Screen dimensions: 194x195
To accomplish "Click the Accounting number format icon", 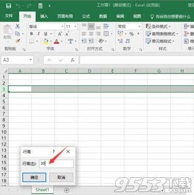I will coord(120,34).
